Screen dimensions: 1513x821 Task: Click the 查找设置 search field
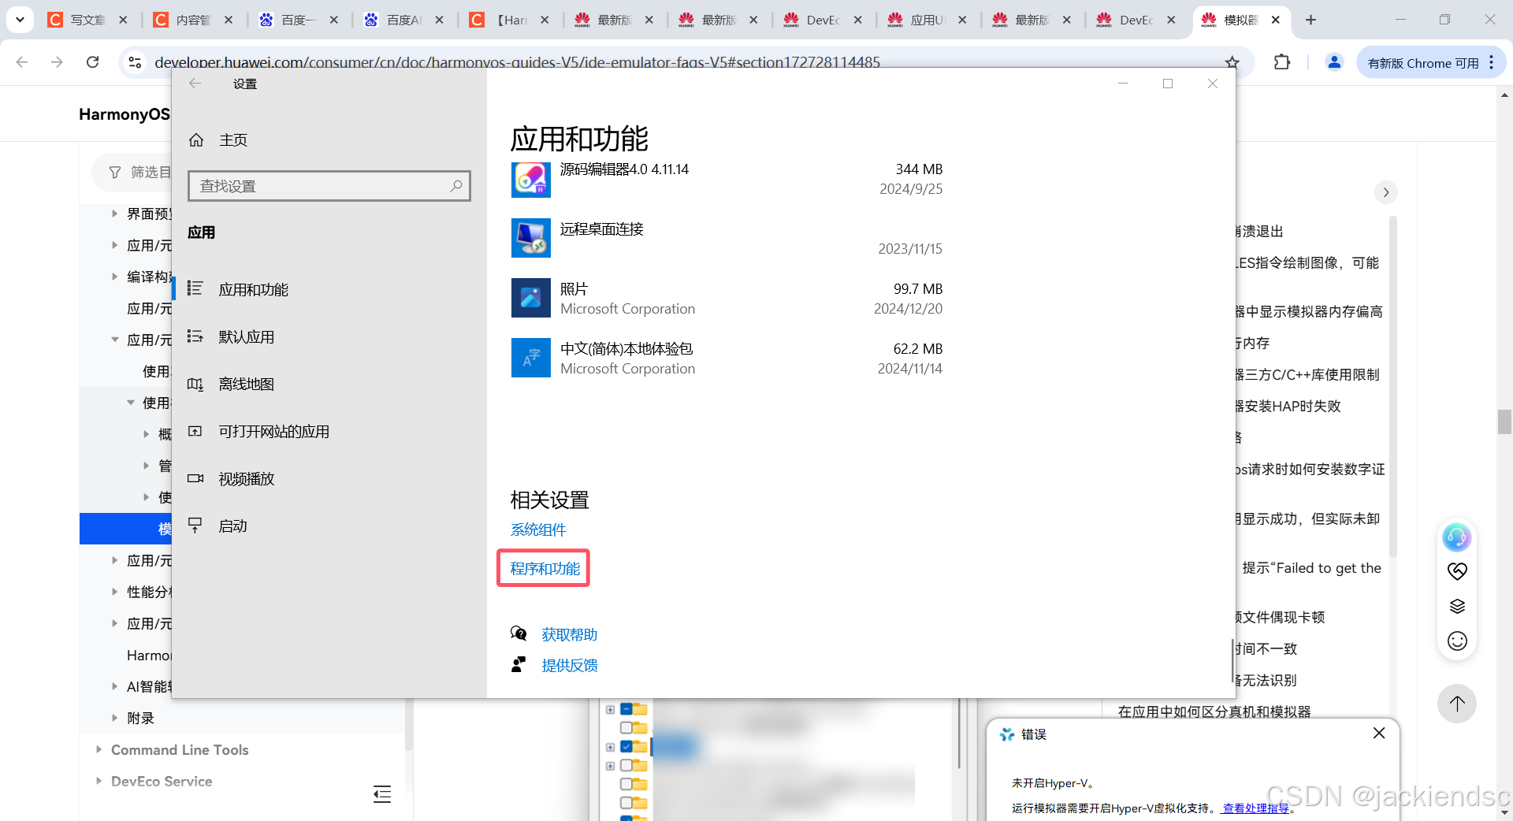pyautogui.click(x=329, y=186)
